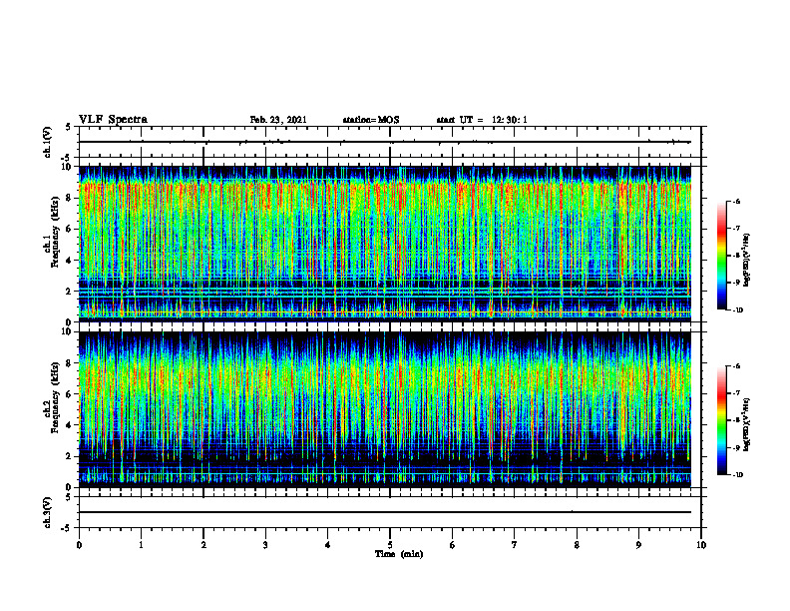
Task: Click the "ch.3(V)" waveform axis label
Action: (x=47, y=512)
